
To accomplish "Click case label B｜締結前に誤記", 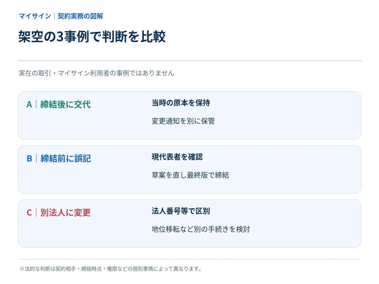I will (59, 158).
